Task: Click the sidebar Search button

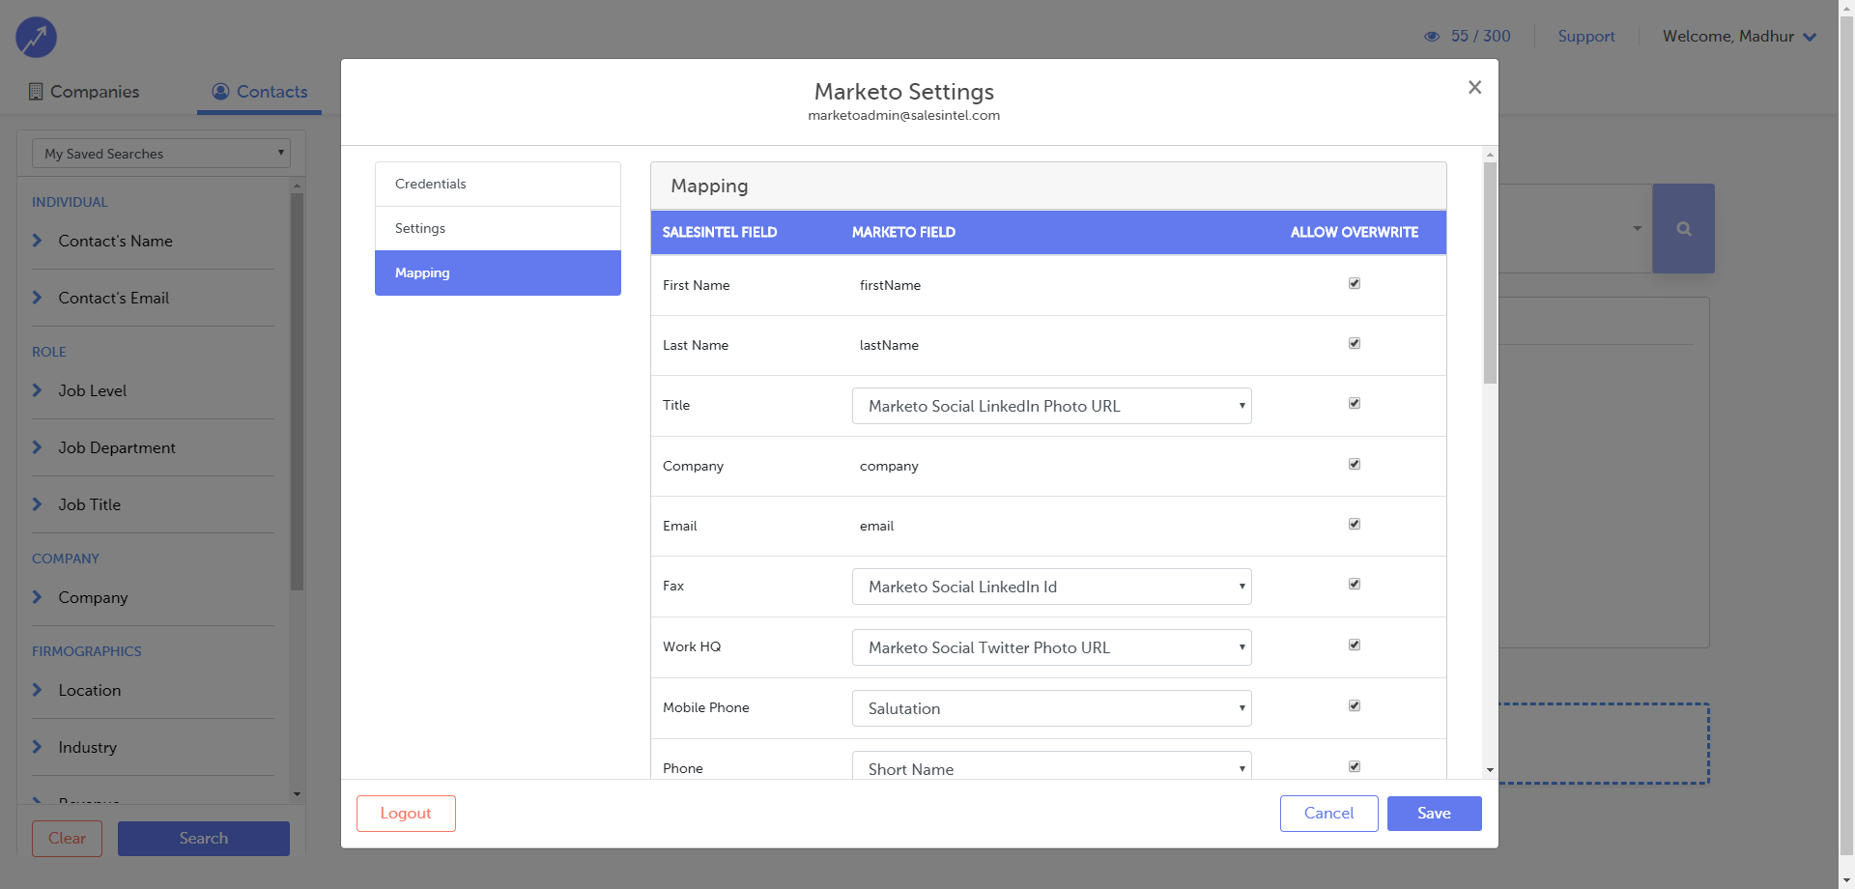Action: coord(204,839)
